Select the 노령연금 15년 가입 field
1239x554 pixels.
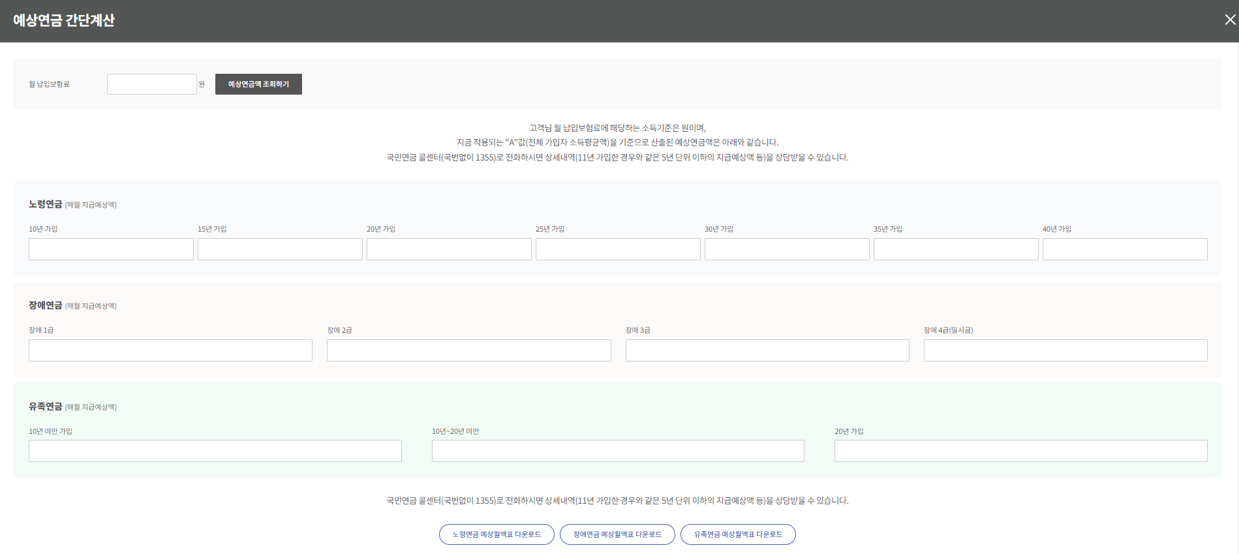tap(280, 249)
